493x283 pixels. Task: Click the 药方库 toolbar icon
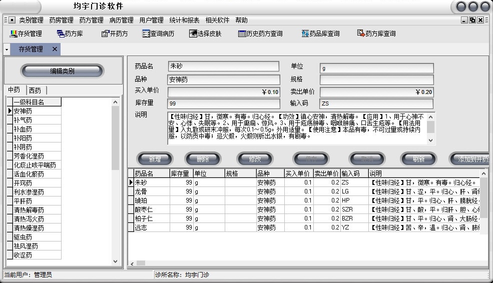click(70, 33)
